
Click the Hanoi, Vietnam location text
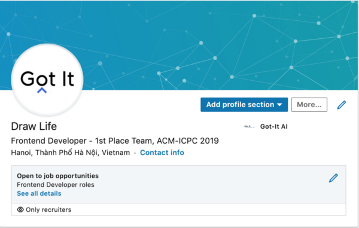70,153
